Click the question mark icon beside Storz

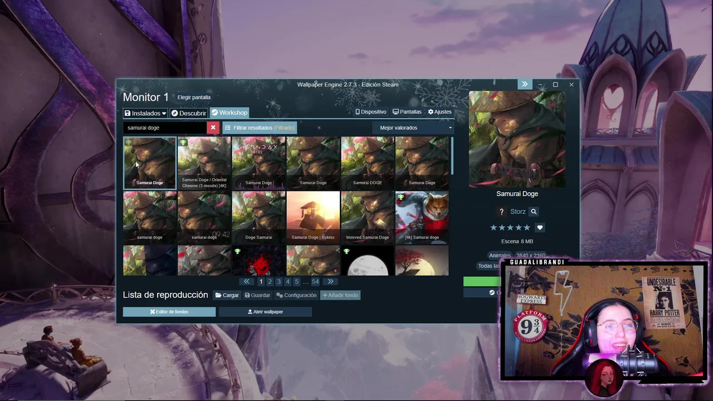click(501, 212)
